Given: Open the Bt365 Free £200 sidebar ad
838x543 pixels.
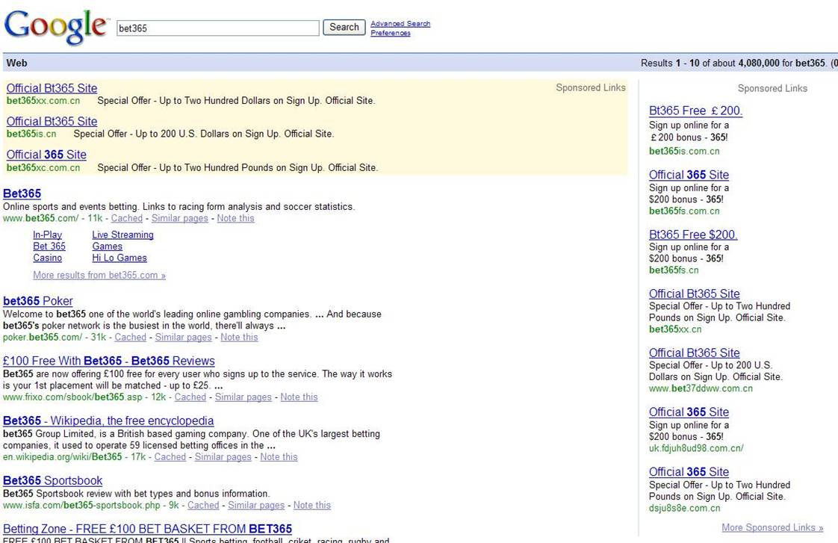Looking at the screenshot, I should 696,111.
